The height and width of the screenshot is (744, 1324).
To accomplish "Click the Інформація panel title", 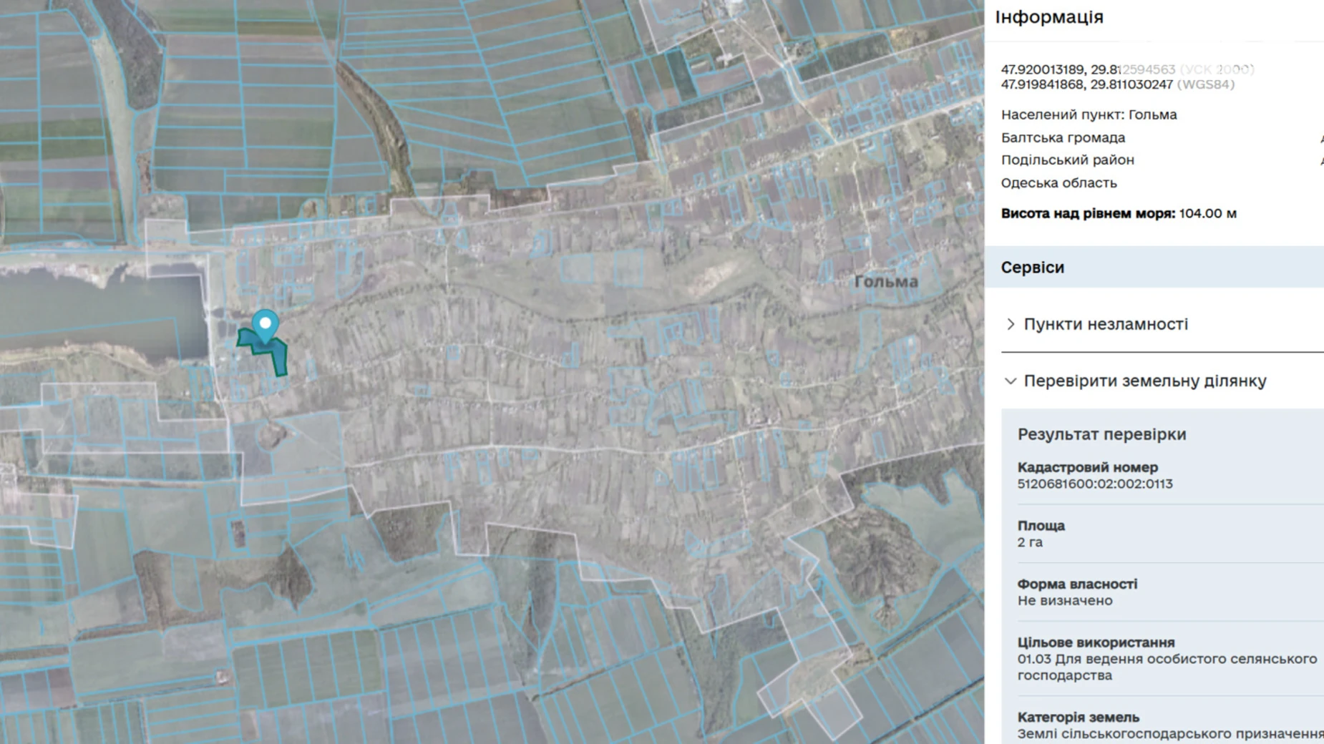I will click(x=1048, y=17).
